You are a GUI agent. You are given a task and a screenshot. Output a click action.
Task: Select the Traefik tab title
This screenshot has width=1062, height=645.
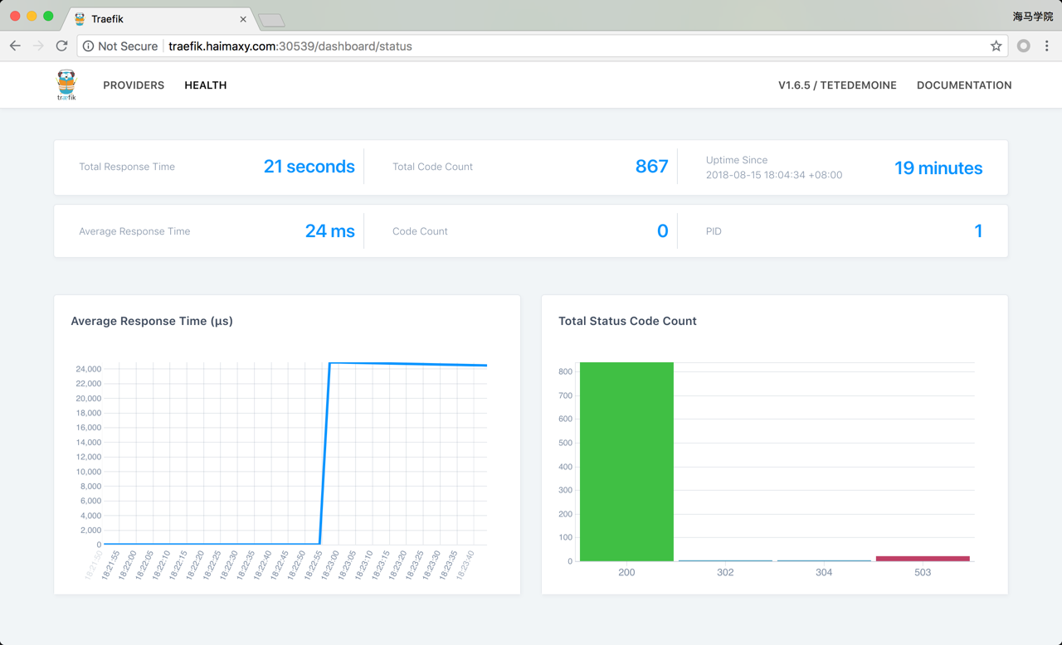(x=108, y=19)
